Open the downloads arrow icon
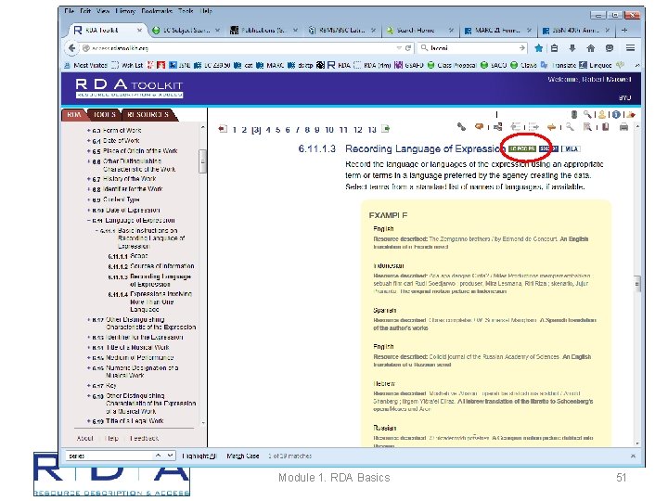Screen dimensions: 668x501 point(572,48)
